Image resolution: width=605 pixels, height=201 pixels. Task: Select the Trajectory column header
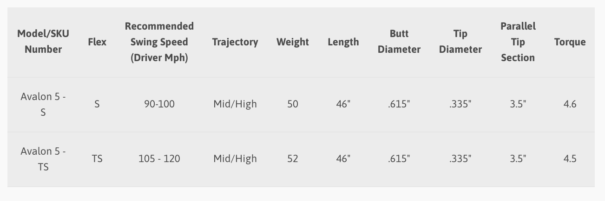click(x=235, y=42)
